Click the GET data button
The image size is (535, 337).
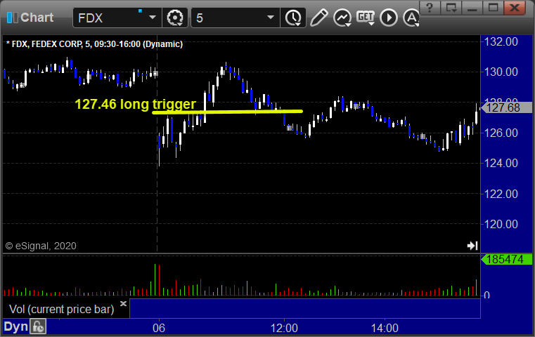(x=366, y=18)
